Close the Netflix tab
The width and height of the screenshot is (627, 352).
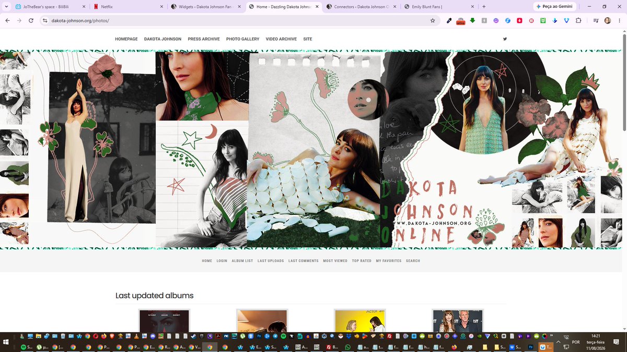162,7
